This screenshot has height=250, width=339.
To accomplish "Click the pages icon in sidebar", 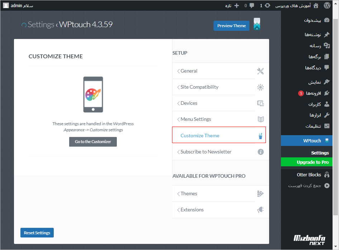I will (327, 57).
